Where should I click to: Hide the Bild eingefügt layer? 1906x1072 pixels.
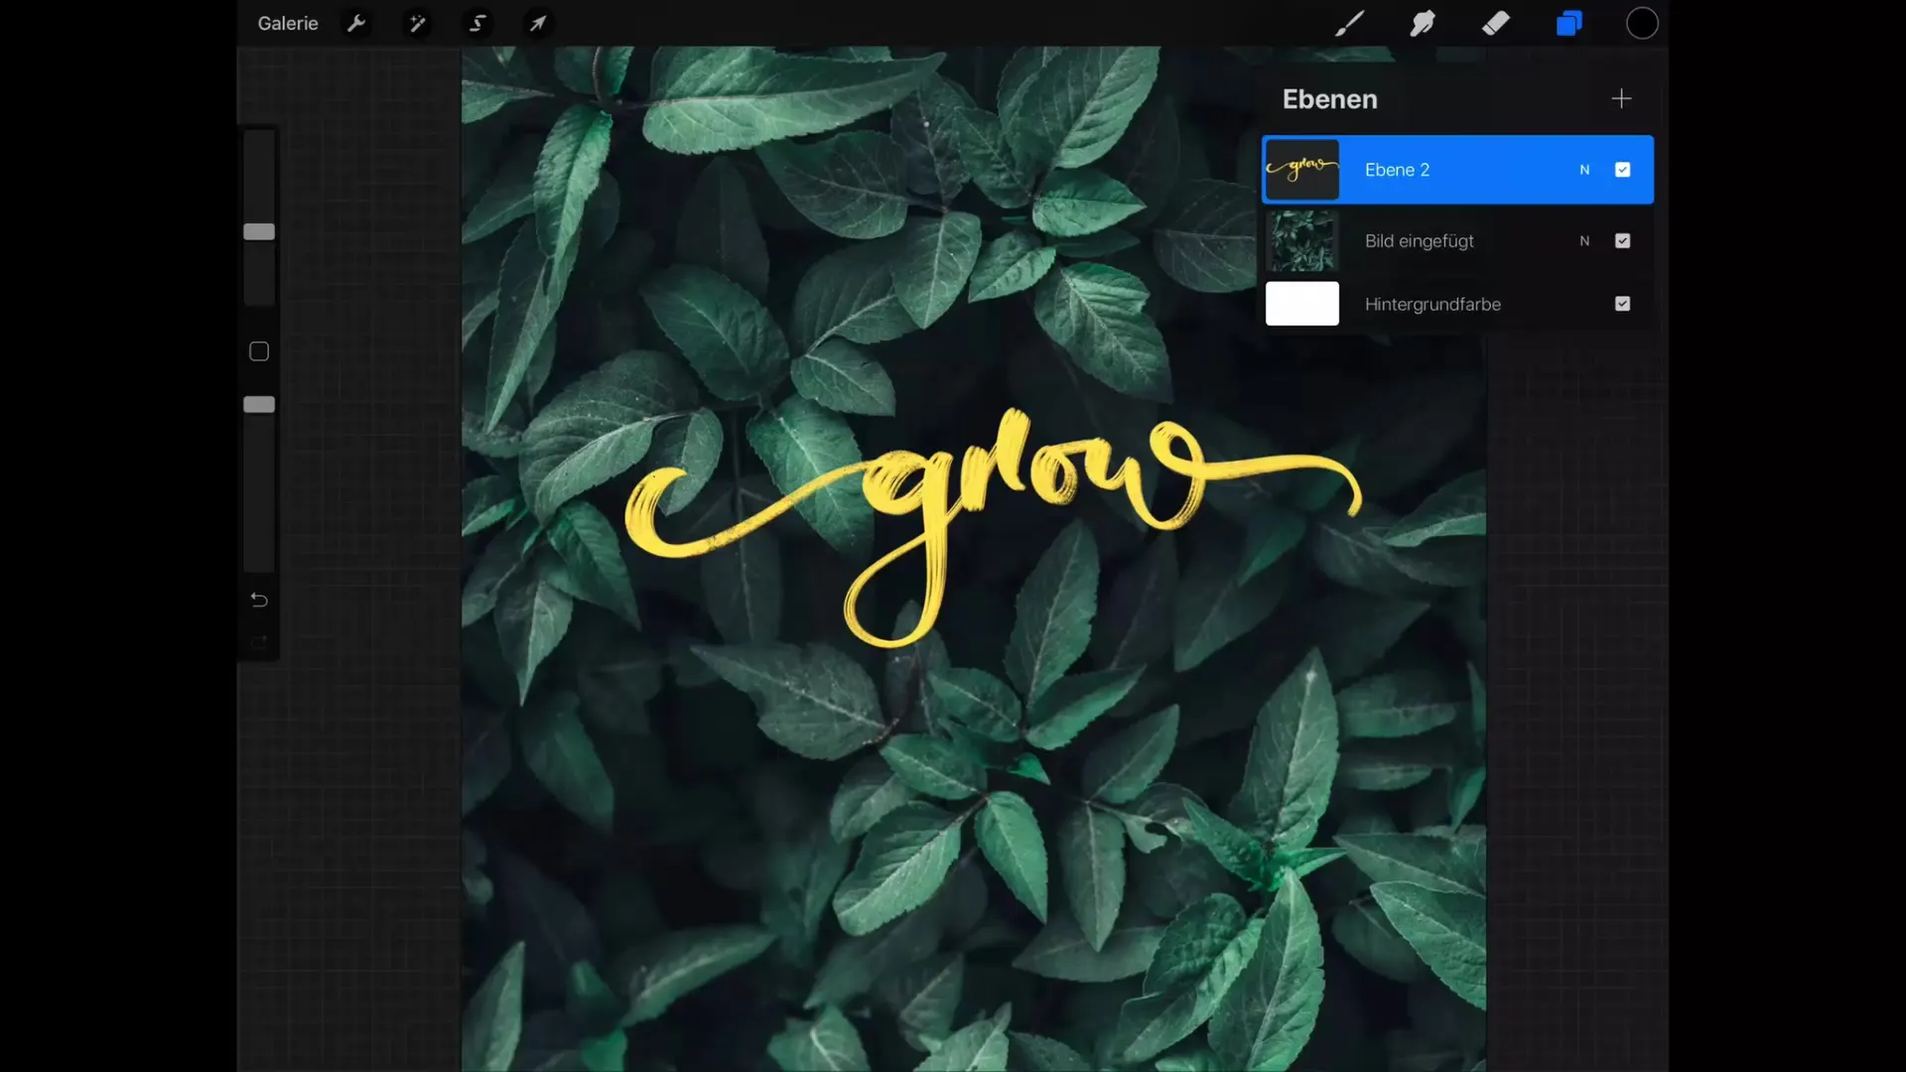1622,240
